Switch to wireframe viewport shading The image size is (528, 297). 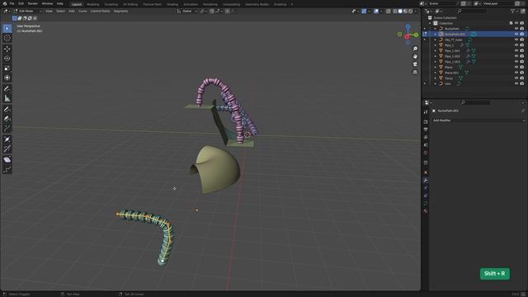[x=395, y=11]
